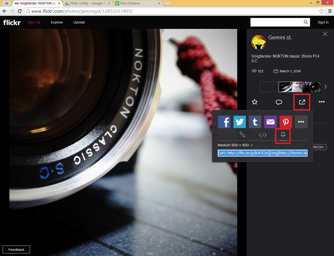Click the RICOH tag
This screenshot has width=334, height=256.
tap(318, 147)
